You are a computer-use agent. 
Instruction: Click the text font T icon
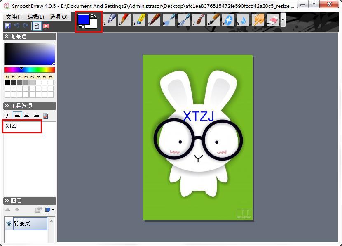click(8, 116)
